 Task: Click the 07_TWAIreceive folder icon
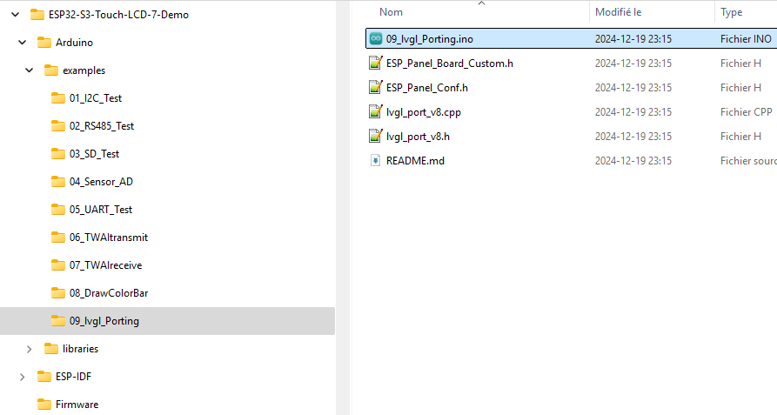pyautogui.click(x=58, y=265)
